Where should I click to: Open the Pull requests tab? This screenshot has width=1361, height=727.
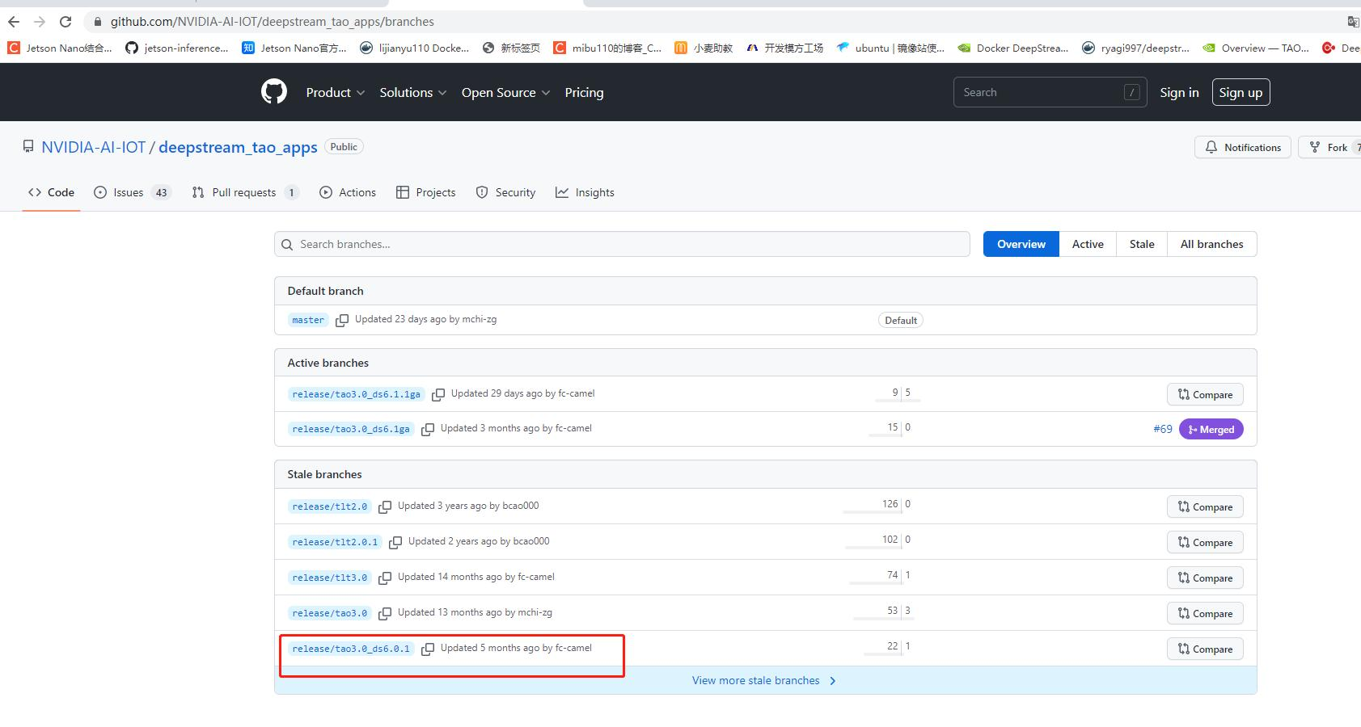[245, 192]
